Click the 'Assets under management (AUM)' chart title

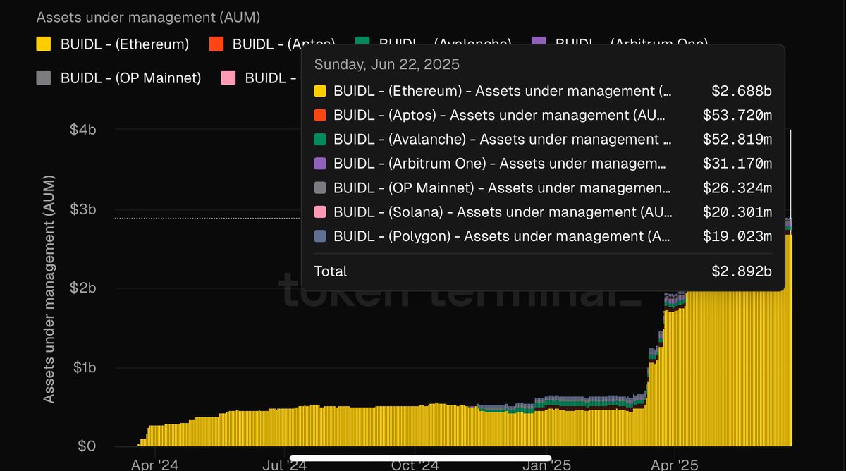pyautogui.click(x=148, y=17)
